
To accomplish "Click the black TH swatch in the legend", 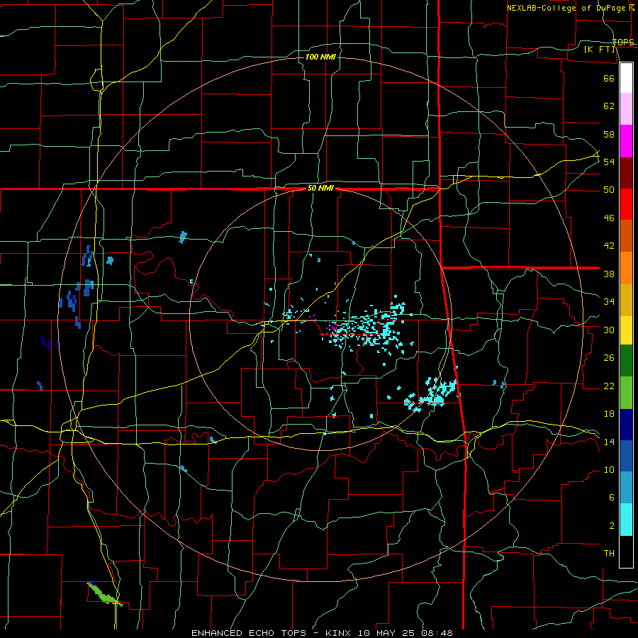I will pyautogui.click(x=626, y=552).
